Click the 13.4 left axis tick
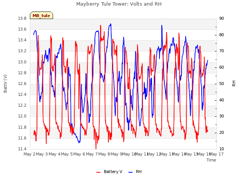Screen dimensions: 239x179 point(22,40)
